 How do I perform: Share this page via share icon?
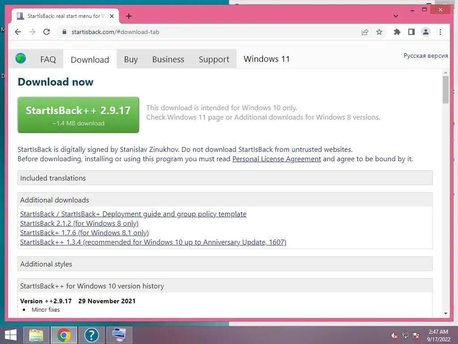[x=365, y=32]
